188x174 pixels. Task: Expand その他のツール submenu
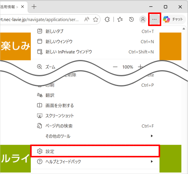[95, 136]
